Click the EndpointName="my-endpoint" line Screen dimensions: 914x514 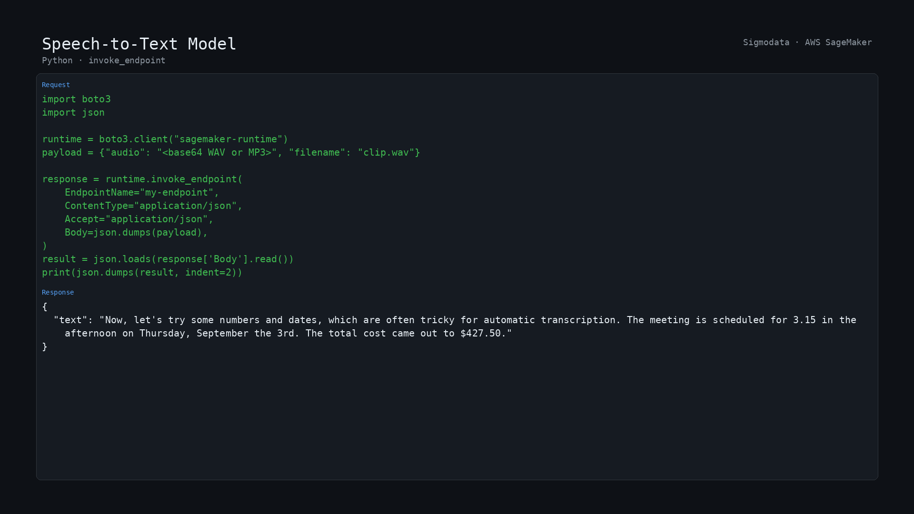pos(142,192)
